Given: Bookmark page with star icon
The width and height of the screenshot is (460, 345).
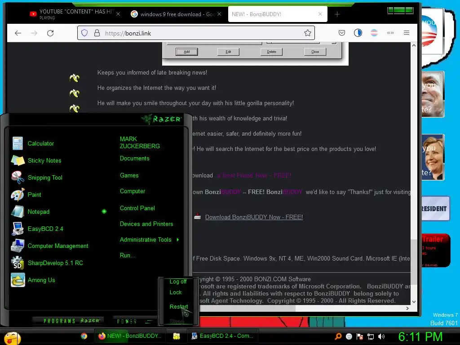Looking at the screenshot, I should click(307, 33).
